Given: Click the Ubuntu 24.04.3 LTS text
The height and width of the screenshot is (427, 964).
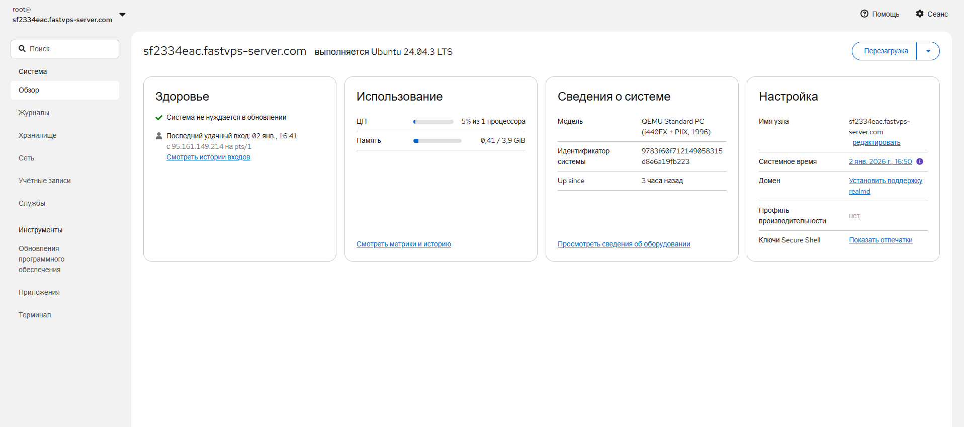Looking at the screenshot, I should 412,52.
